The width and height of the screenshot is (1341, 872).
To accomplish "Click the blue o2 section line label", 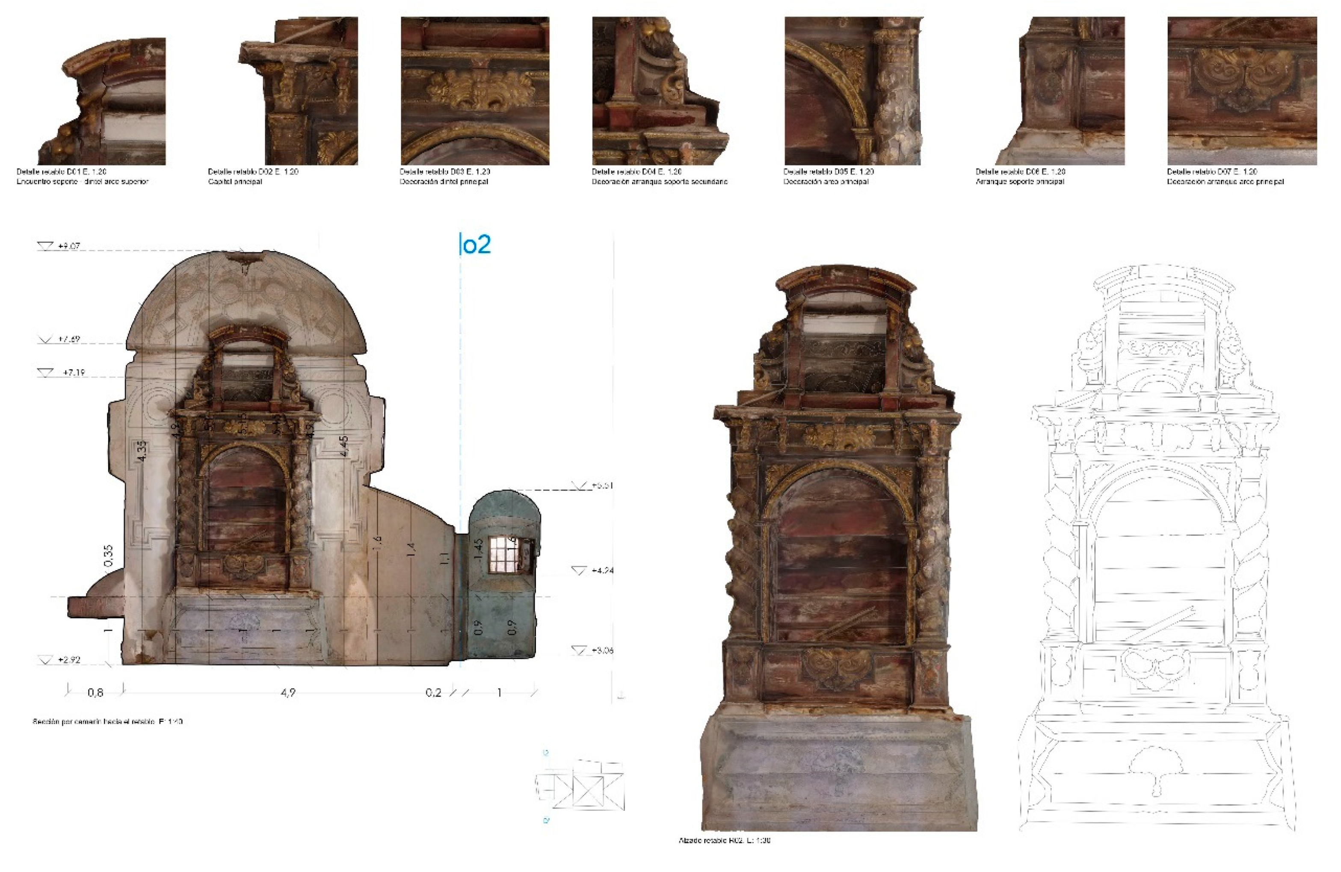I will tap(476, 245).
